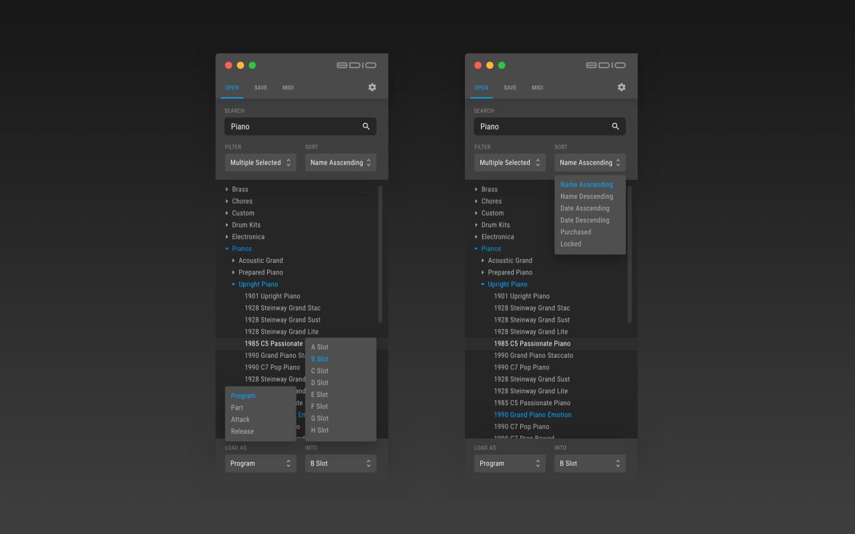Open Load As dropdown in right window

[510, 463]
